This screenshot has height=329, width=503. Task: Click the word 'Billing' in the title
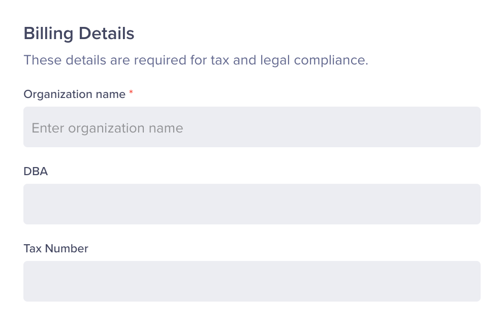click(48, 34)
